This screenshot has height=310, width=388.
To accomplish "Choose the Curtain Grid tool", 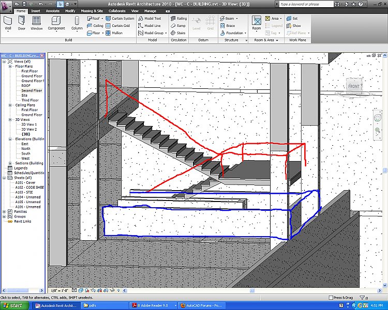I will coord(118,26).
